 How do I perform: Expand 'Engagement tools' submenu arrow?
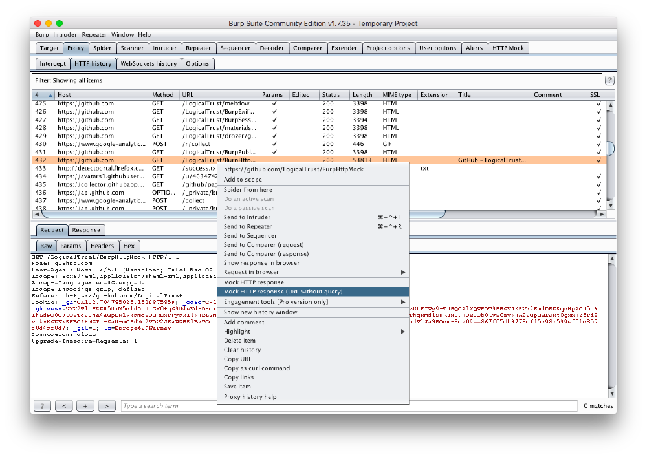pos(403,302)
